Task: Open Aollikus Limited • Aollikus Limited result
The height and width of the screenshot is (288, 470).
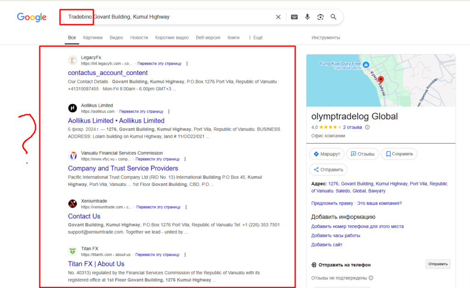Action: (116, 120)
